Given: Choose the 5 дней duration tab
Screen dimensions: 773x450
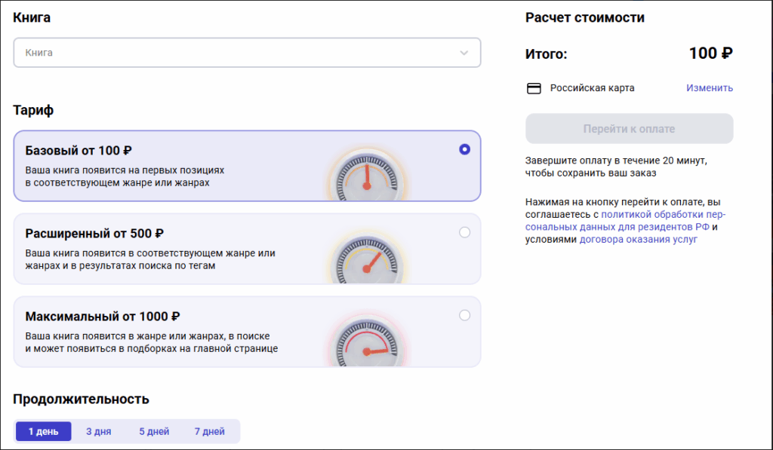Looking at the screenshot, I should (x=154, y=431).
